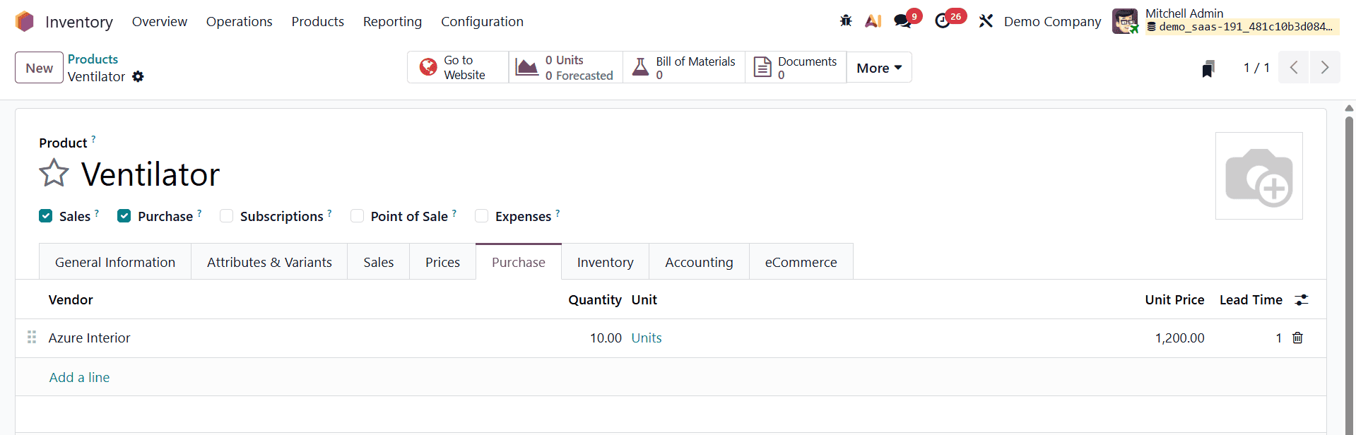This screenshot has height=435, width=1356.
Task: Sort by Unit Price column header
Action: (1174, 300)
